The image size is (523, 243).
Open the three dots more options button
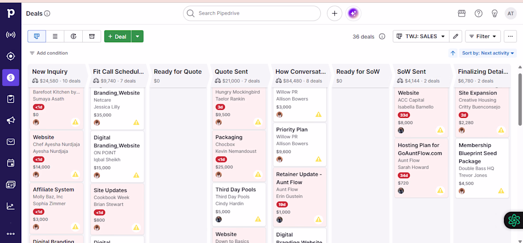pos(510,36)
